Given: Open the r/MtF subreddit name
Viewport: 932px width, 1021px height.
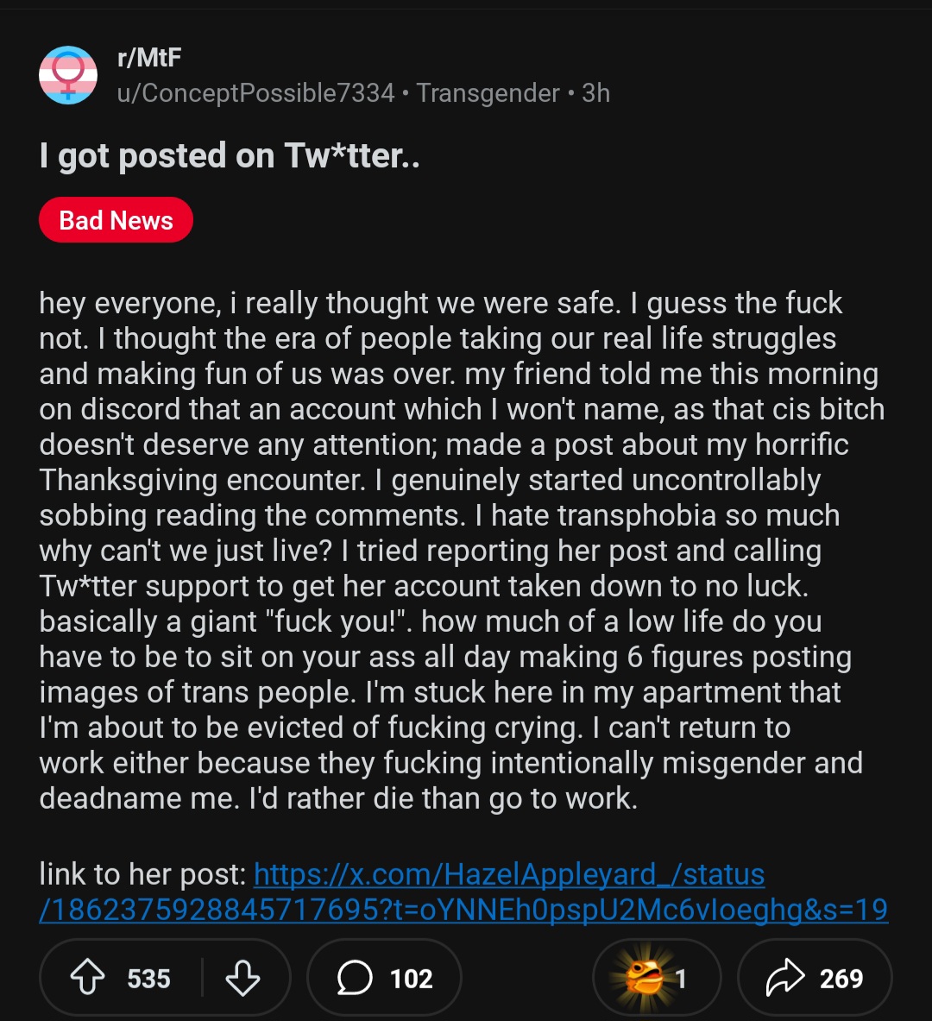Looking at the screenshot, I should point(148,58).
